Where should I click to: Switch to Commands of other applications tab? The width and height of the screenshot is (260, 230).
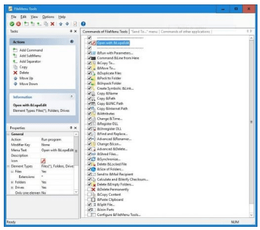coord(185,32)
